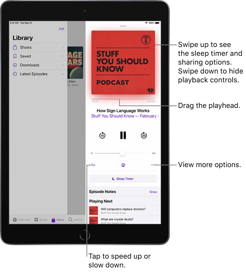Open the three-dot more options menu
The image size is (246, 273).
pyautogui.click(x=153, y=165)
